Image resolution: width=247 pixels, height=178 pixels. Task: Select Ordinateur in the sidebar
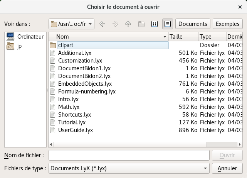point(25,37)
